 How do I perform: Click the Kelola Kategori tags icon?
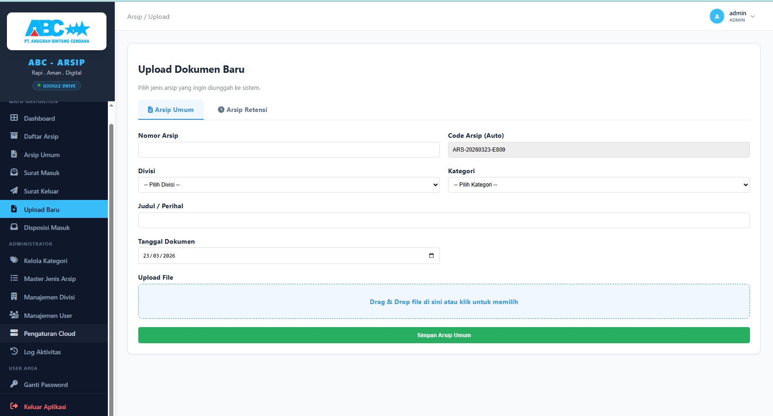[14, 260]
